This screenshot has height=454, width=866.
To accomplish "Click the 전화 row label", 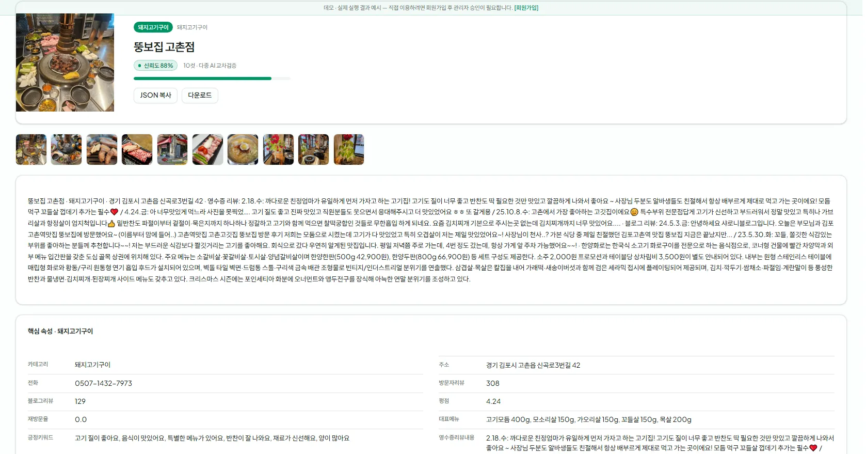I will pyautogui.click(x=33, y=383).
